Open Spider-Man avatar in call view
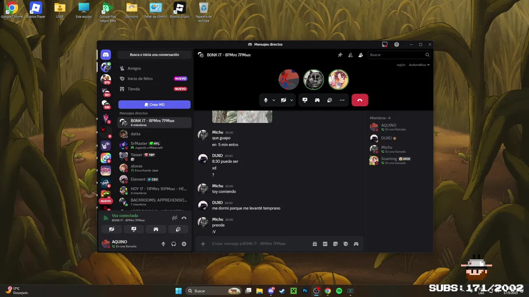Viewport: 529px width, 297px height. click(289, 80)
